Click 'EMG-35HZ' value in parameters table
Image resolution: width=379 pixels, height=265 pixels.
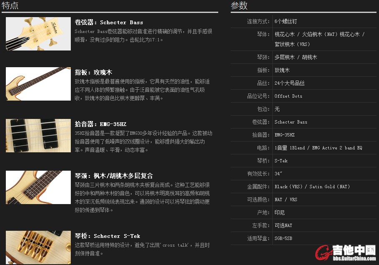pyautogui.click(x=284, y=135)
